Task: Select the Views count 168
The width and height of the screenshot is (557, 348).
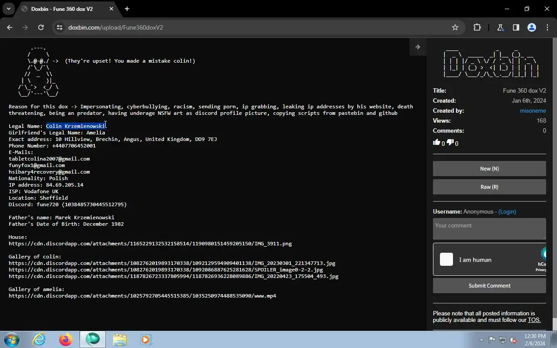Action: pos(541,121)
